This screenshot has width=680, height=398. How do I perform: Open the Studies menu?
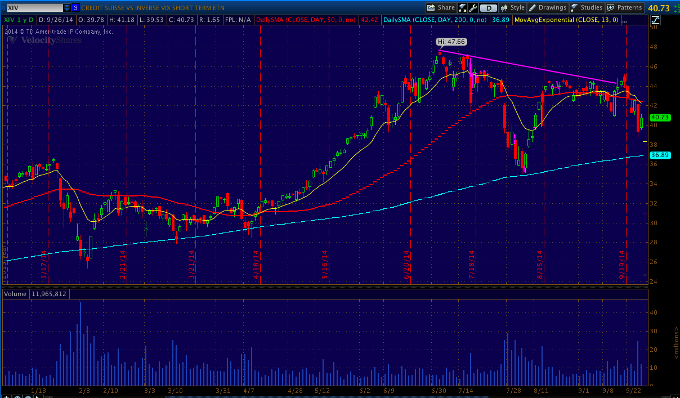[587, 8]
